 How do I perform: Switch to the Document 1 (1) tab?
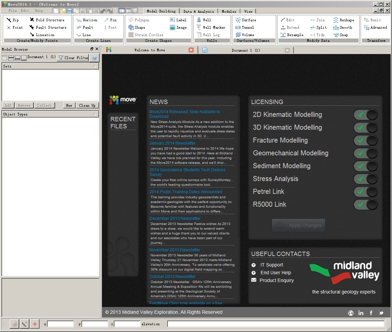246,50
